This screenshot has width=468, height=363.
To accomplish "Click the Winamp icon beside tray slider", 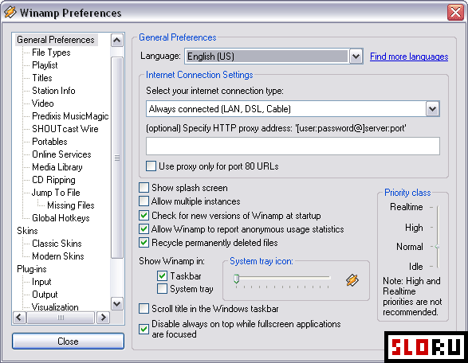I will (x=352, y=280).
